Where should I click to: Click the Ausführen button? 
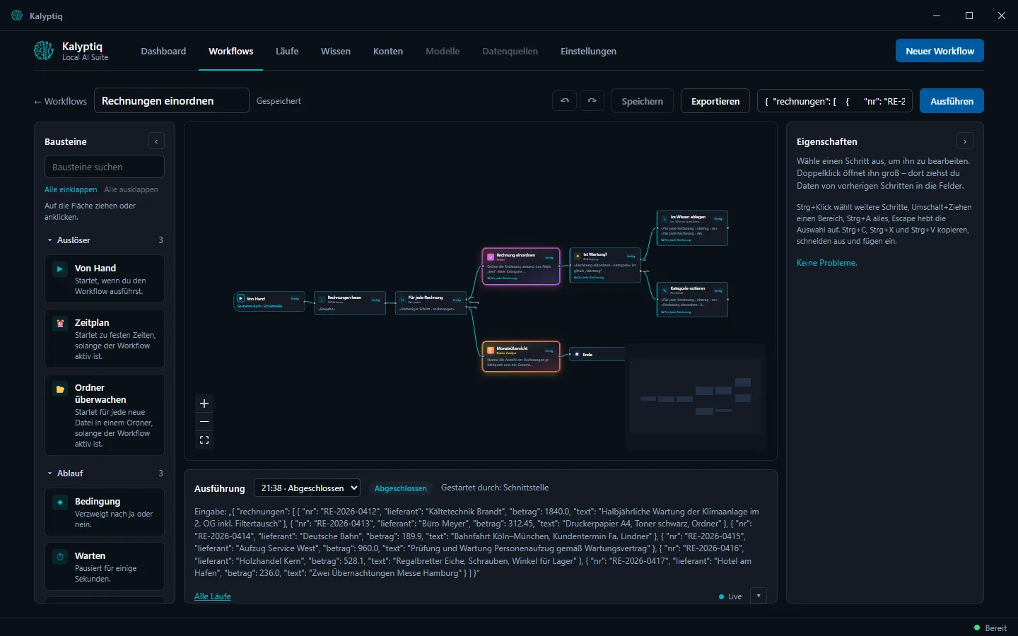952,101
